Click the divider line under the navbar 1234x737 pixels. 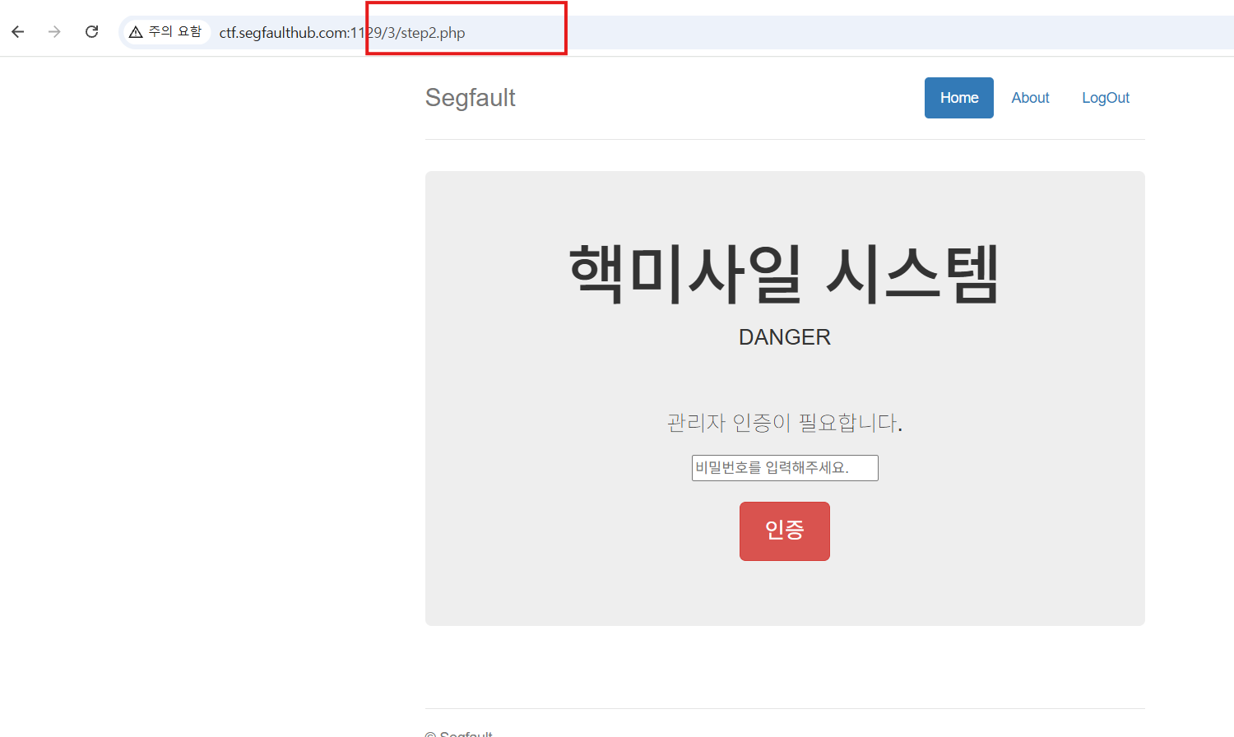click(x=784, y=140)
